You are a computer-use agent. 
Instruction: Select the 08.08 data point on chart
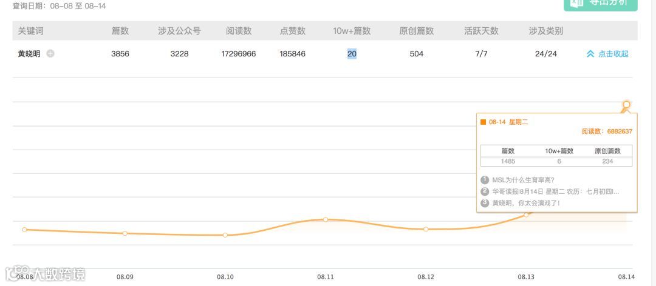[24, 230]
